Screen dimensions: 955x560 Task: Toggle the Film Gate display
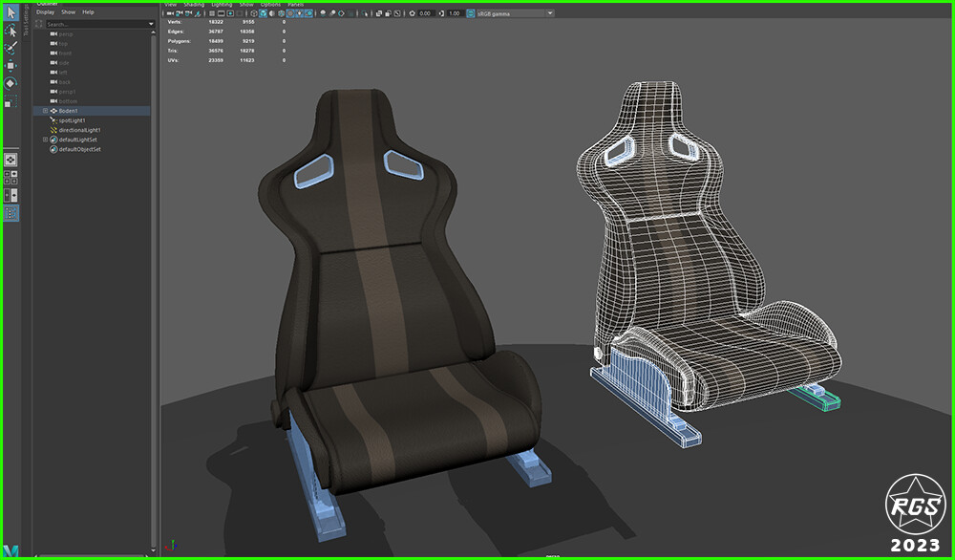coord(222,13)
